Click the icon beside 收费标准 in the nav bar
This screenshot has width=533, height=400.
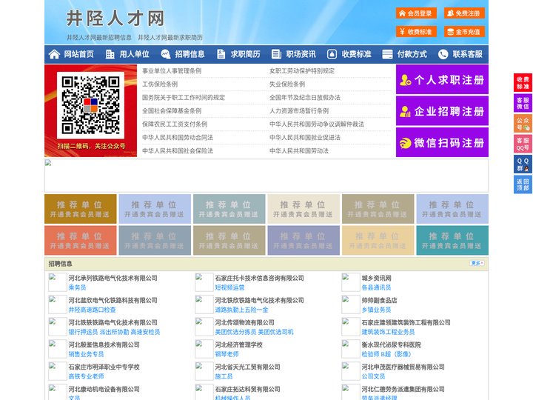pyautogui.click(x=332, y=54)
